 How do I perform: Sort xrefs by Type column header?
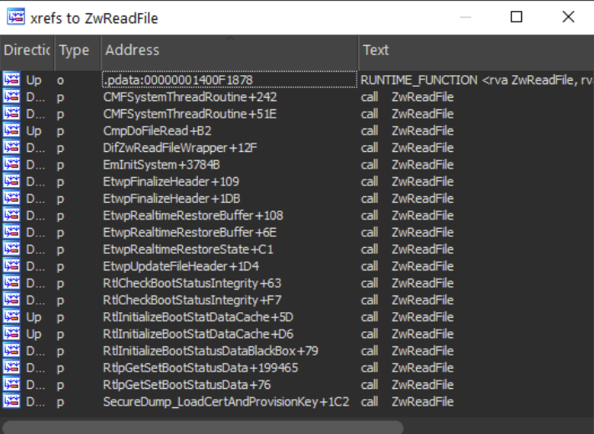pyautogui.click(x=75, y=50)
